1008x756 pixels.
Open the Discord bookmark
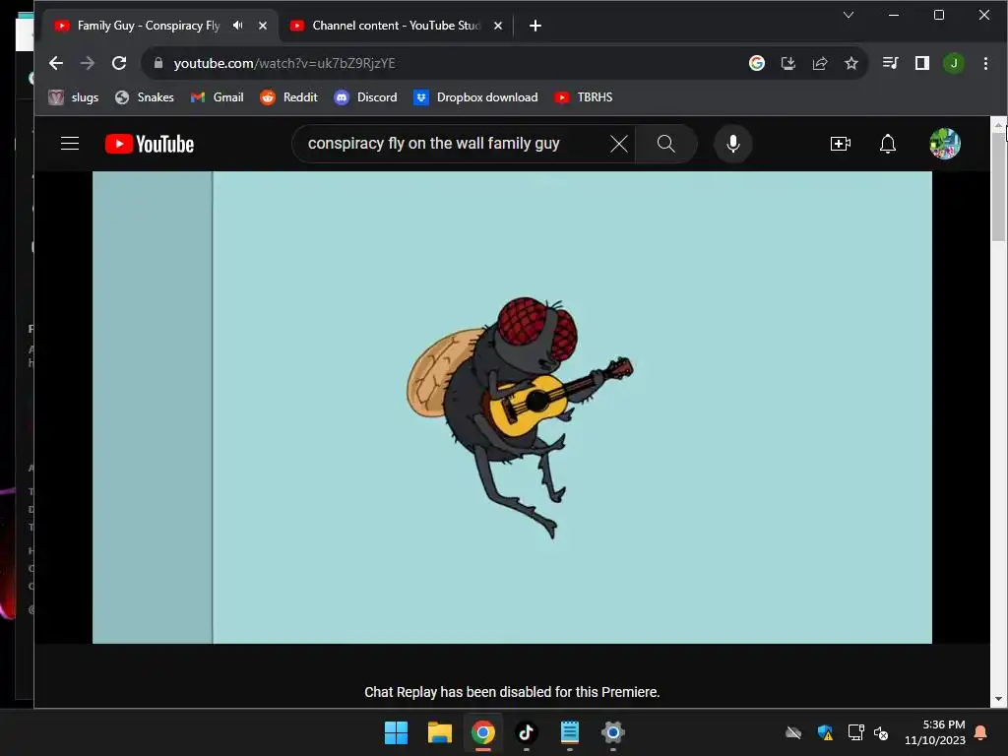pos(366,97)
